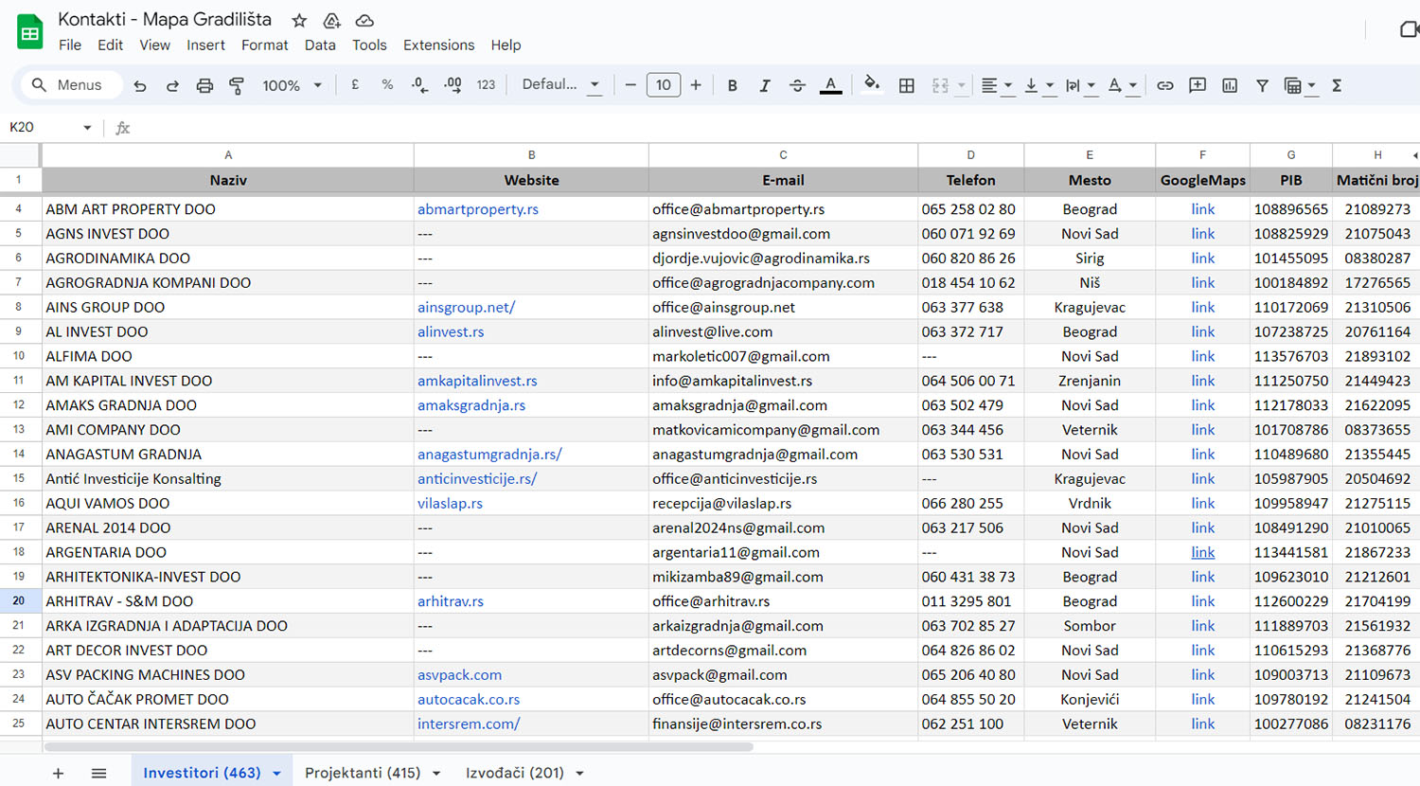The image size is (1420, 786).
Task: Star this spreadsheet document
Action: pyautogui.click(x=299, y=20)
